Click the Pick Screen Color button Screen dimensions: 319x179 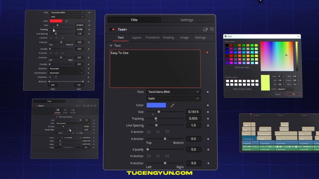(242, 67)
